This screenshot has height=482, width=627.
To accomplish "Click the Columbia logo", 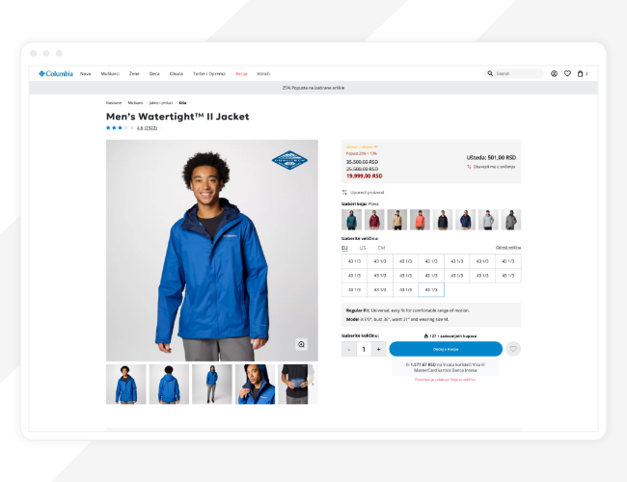I will 56,73.
